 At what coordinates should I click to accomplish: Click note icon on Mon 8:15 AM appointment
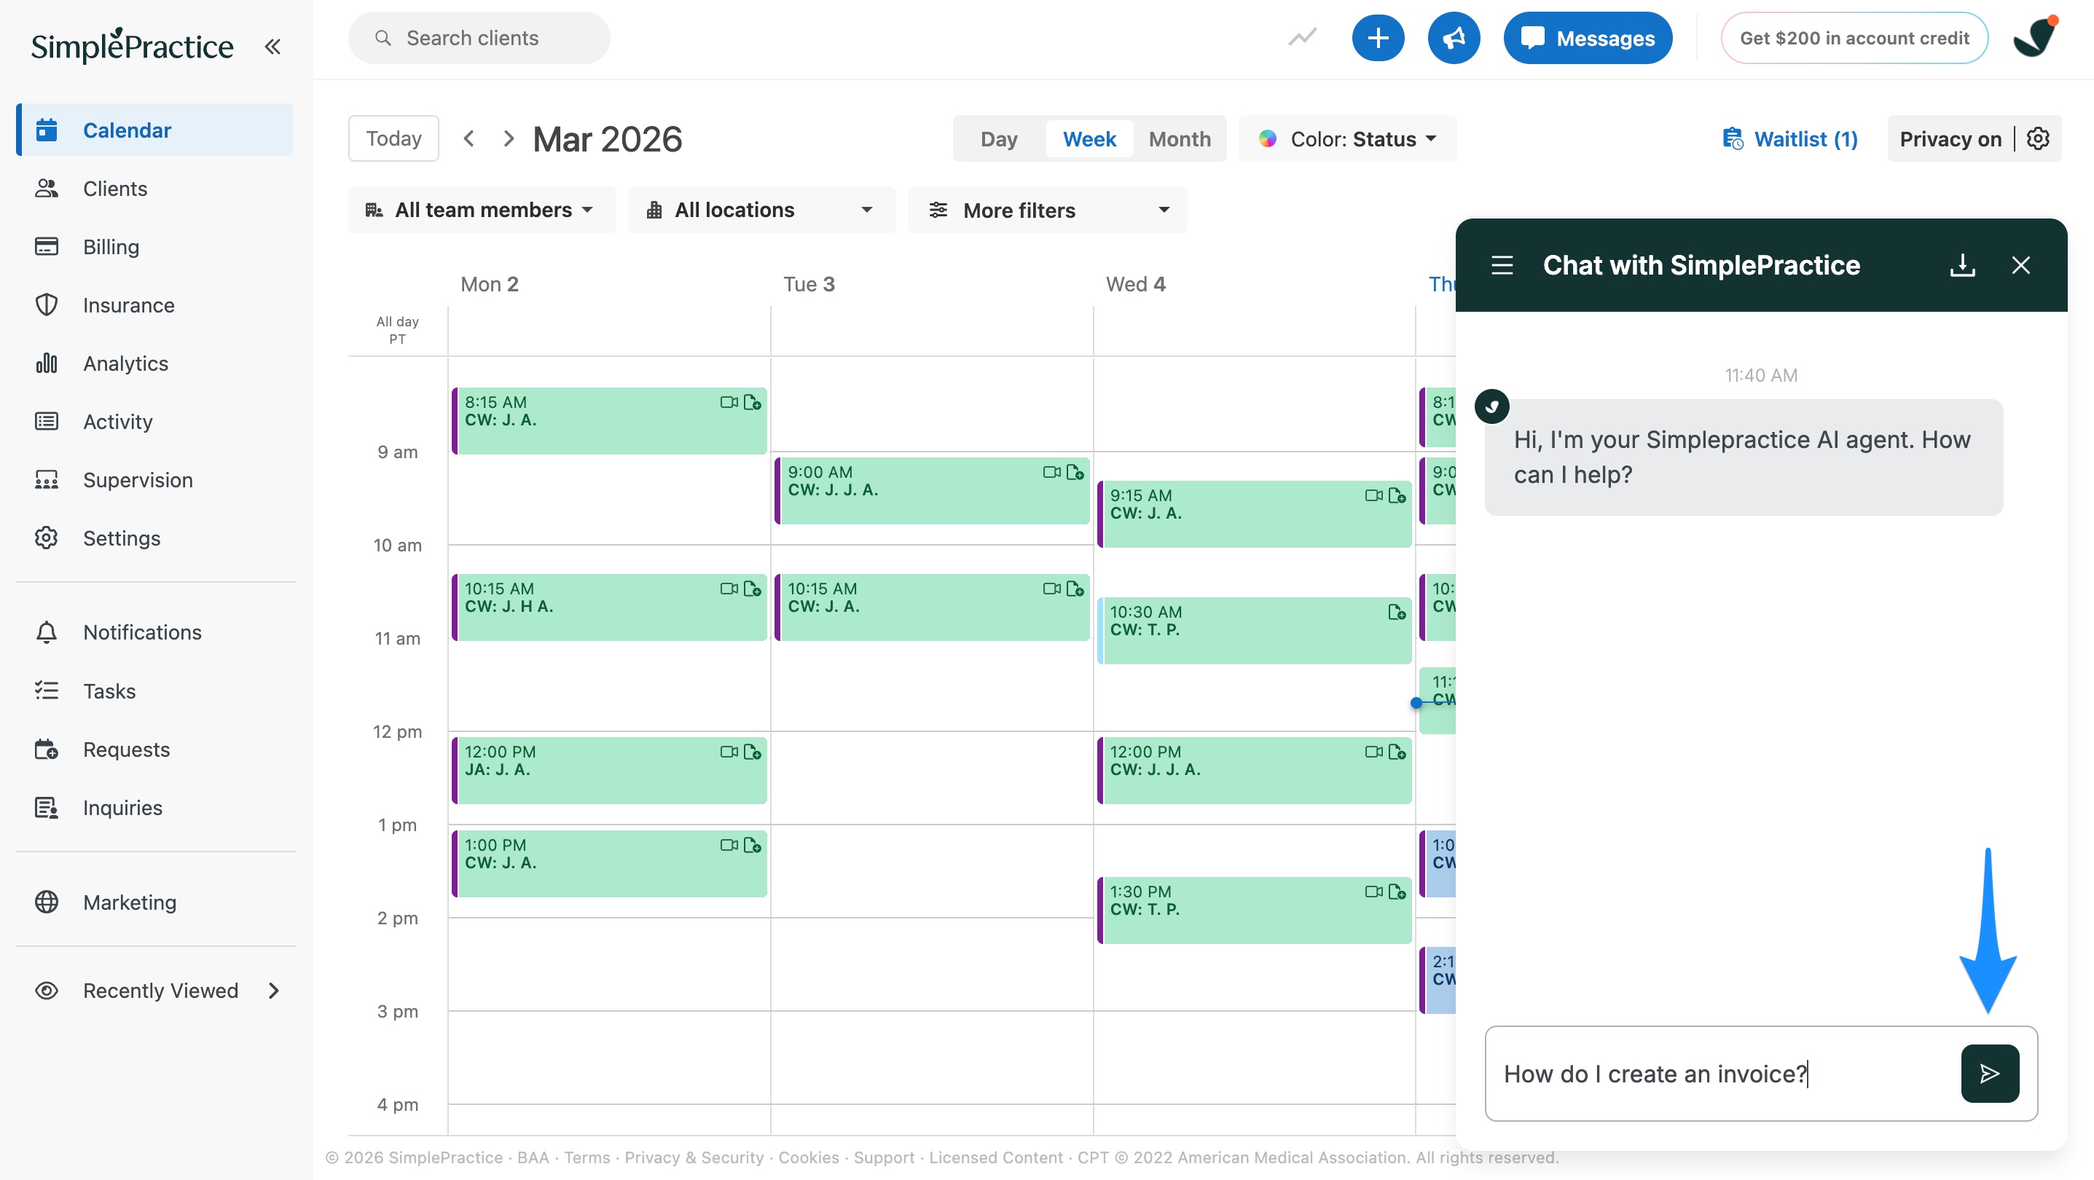point(753,402)
